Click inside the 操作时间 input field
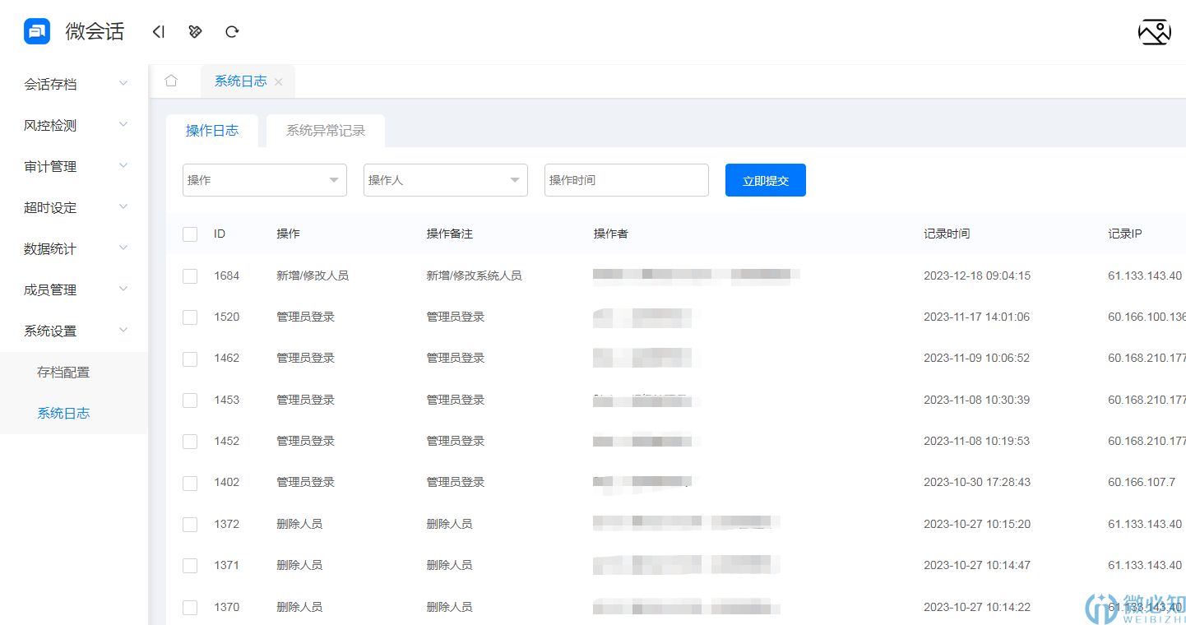Screen dimensions: 1186x625 pos(626,179)
